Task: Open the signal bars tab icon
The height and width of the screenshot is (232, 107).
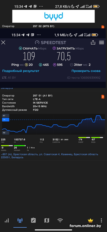Action: click(7, 221)
